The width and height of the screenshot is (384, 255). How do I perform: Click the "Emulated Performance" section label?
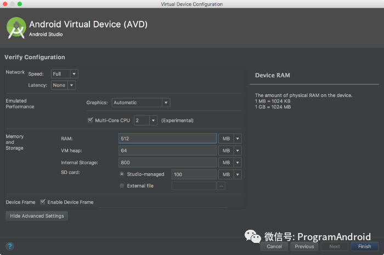pos(20,104)
